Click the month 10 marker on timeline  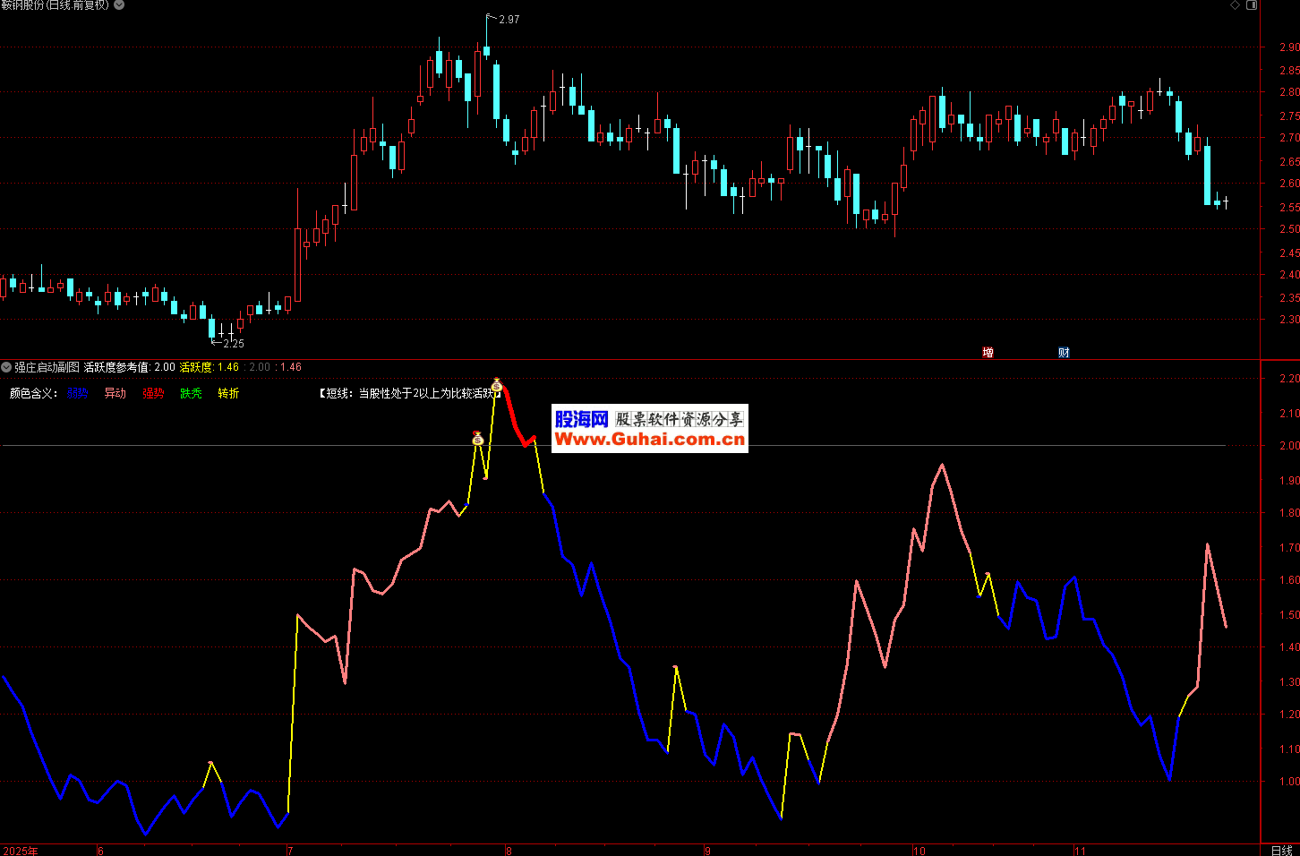(x=919, y=851)
